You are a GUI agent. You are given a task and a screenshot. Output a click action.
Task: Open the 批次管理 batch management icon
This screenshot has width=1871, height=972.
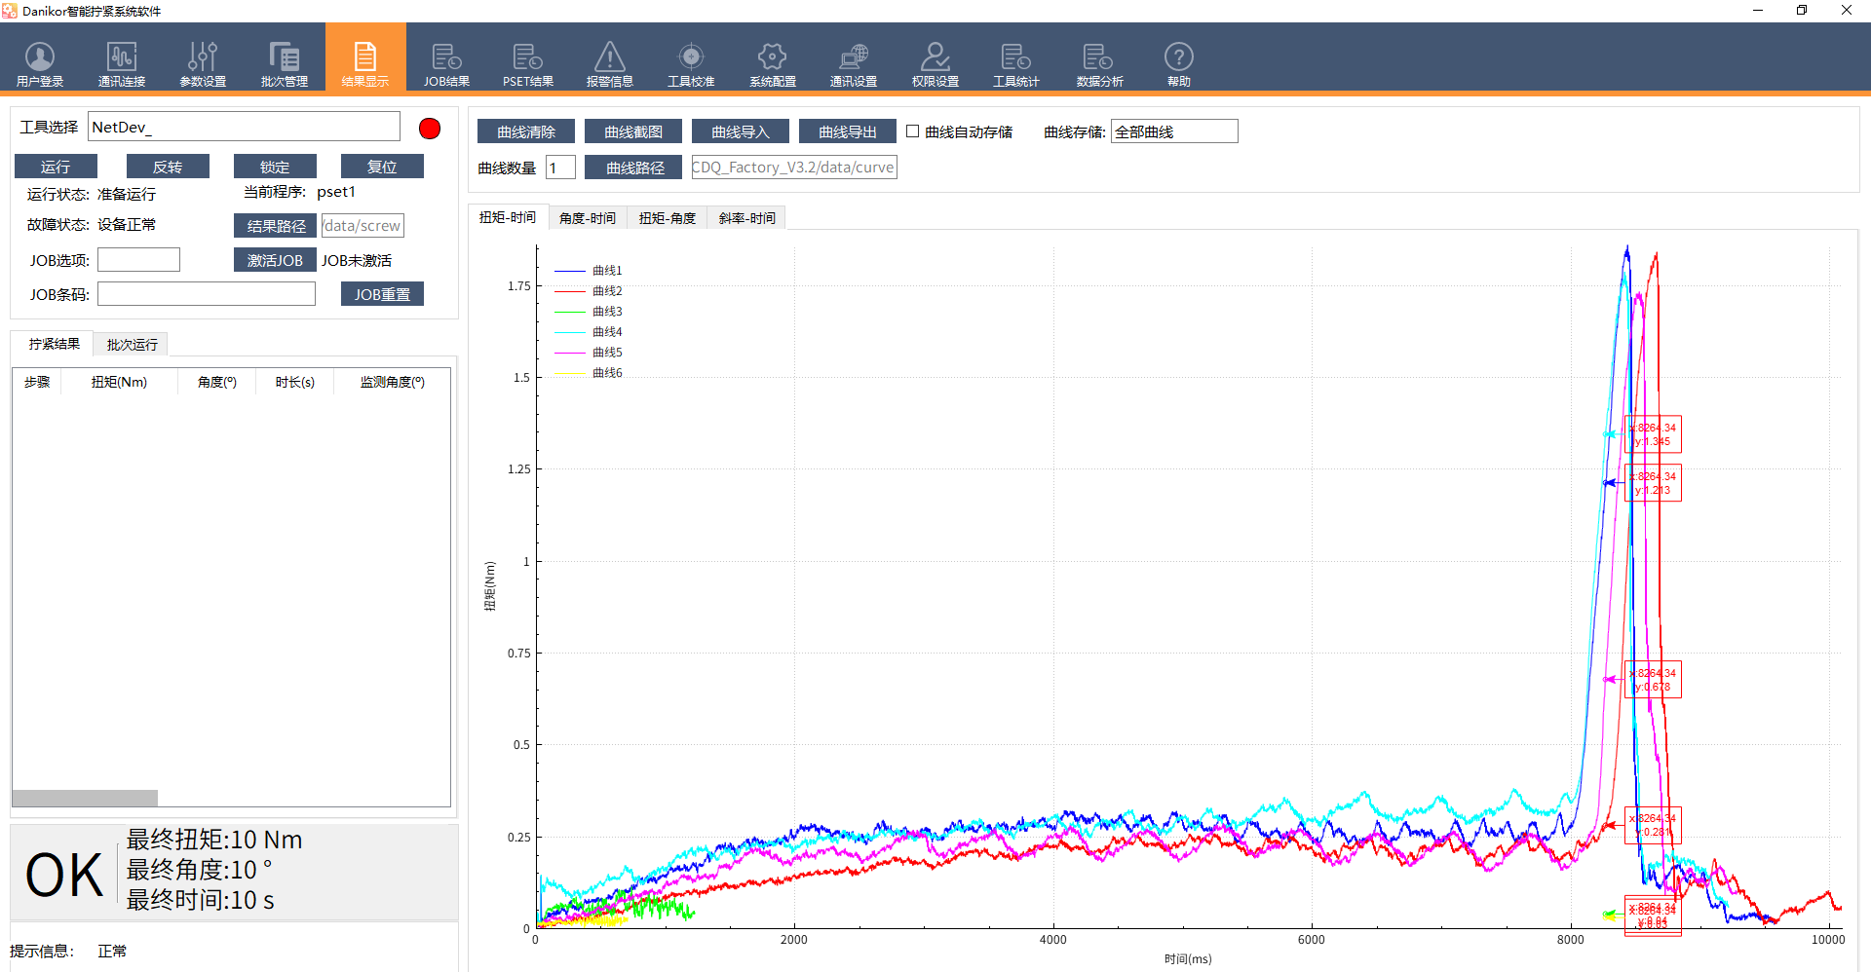(x=285, y=64)
